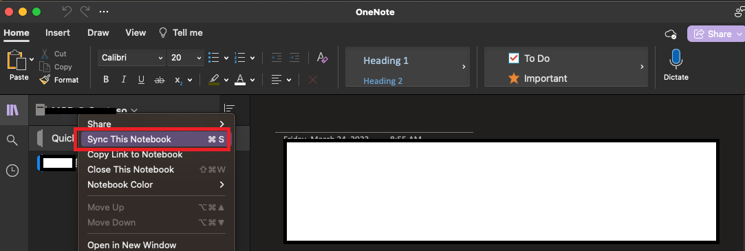This screenshot has width=745, height=251.
Task: Show the notebooks list icon
Action: [12, 110]
